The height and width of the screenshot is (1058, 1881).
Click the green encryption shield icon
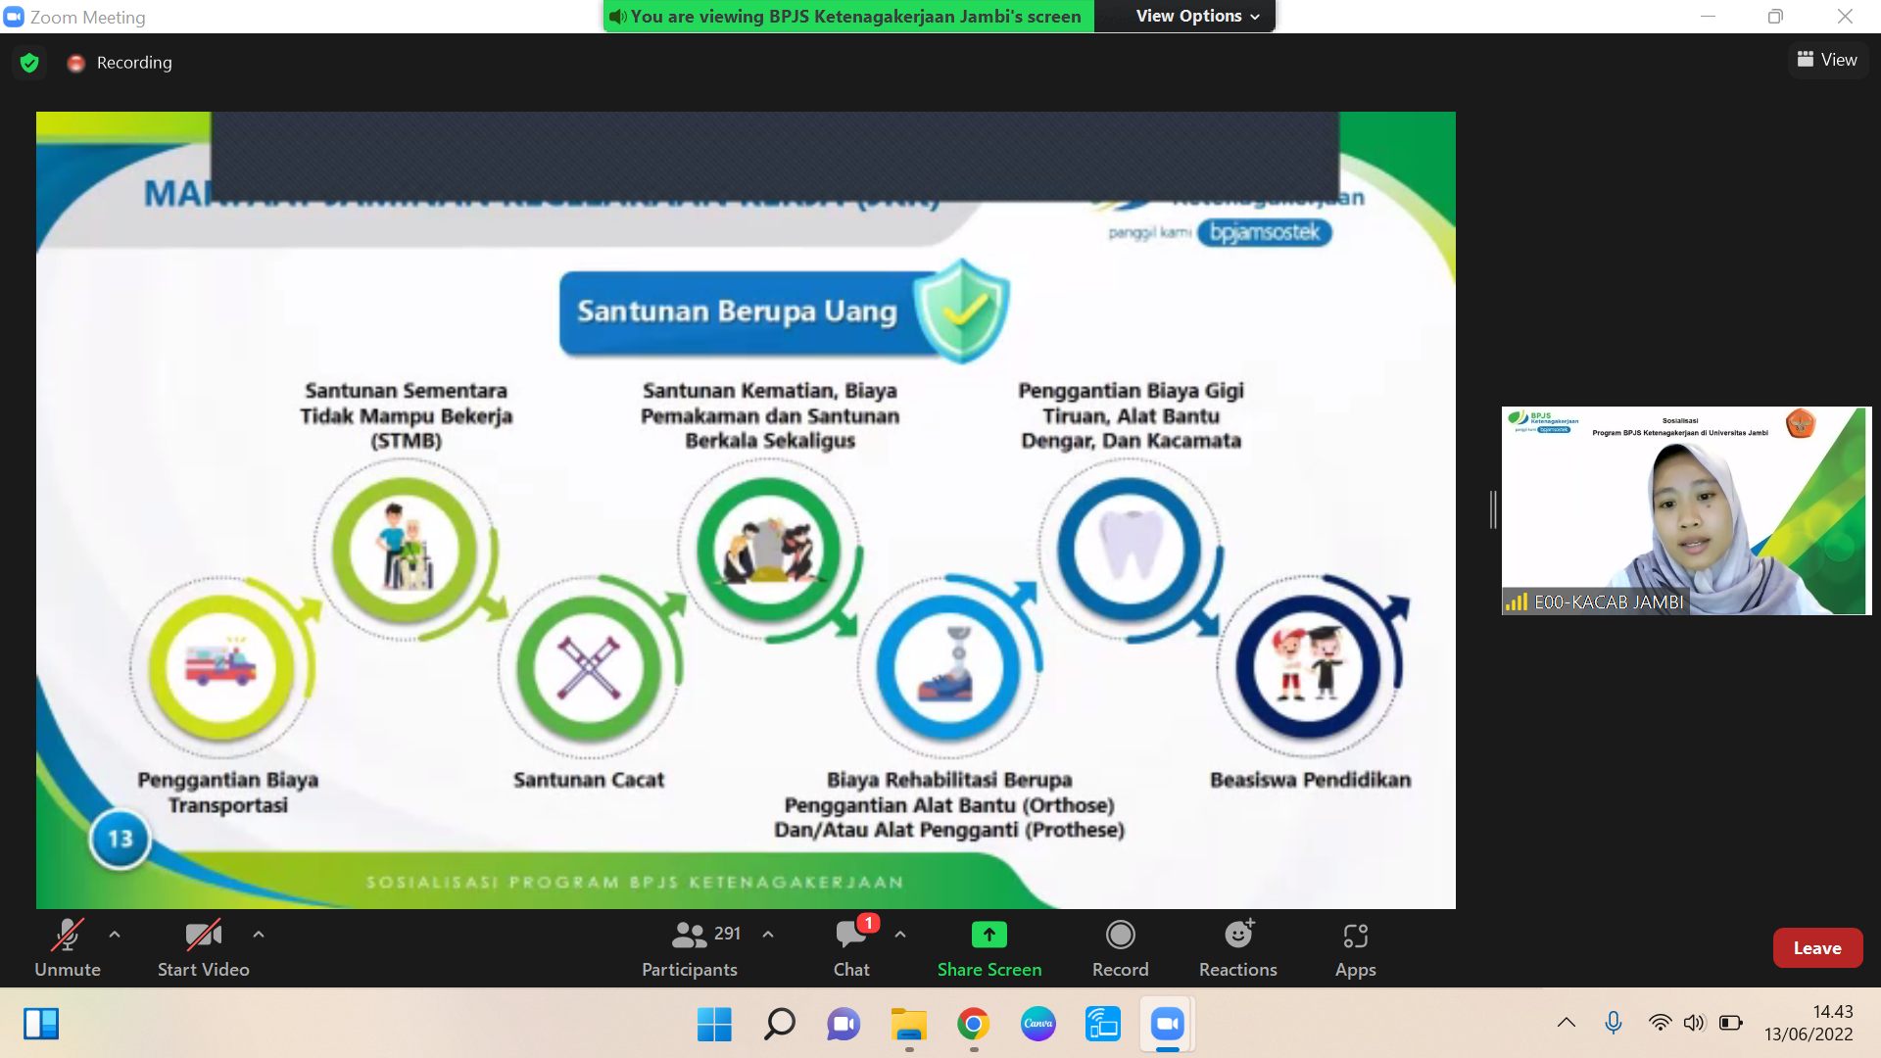29,63
